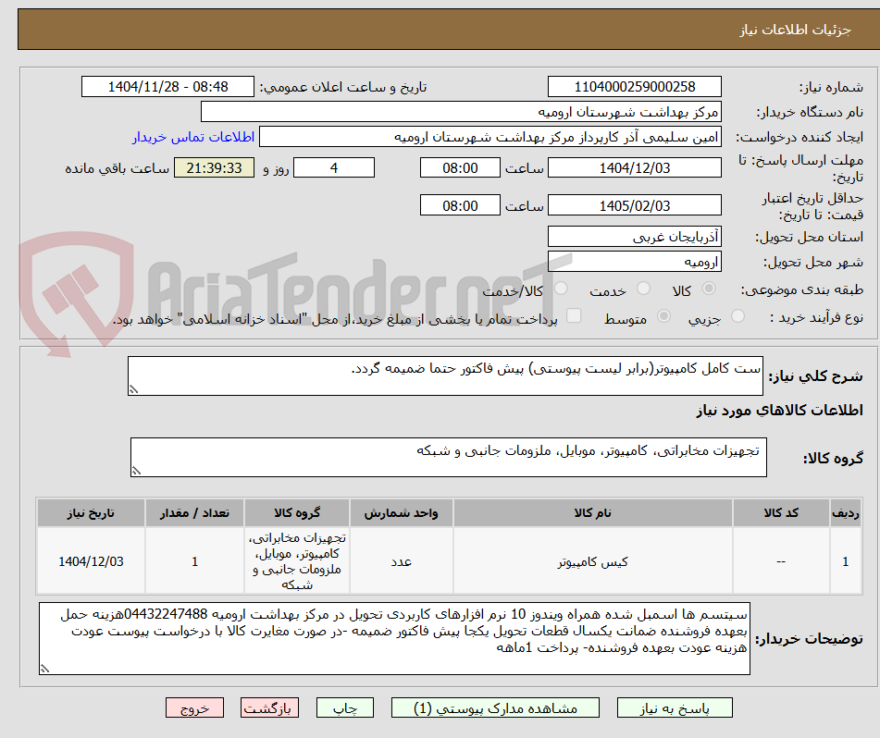Click the پاسخ به نیاز button
The image size is (880, 738).
click(675, 707)
